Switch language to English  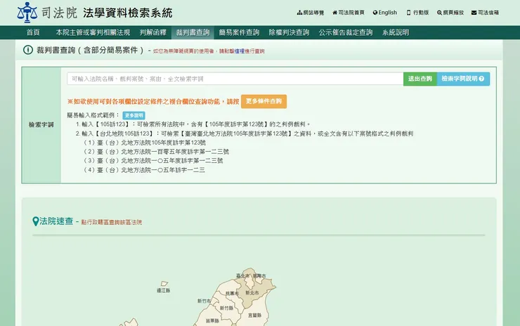click(x=384, y=13)
